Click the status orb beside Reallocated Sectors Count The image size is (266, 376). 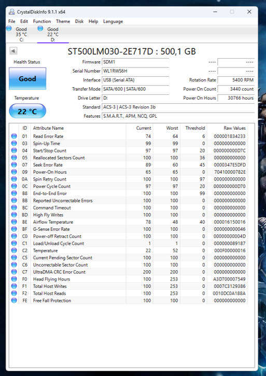(14, 158)
